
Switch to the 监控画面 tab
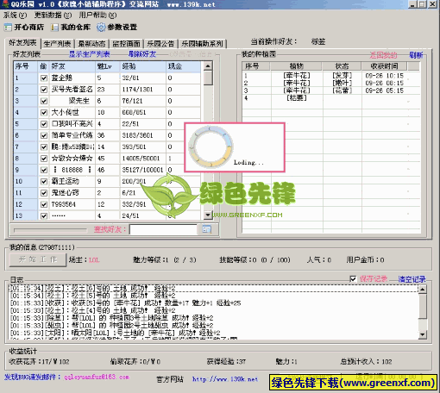[x=126, y=44]
